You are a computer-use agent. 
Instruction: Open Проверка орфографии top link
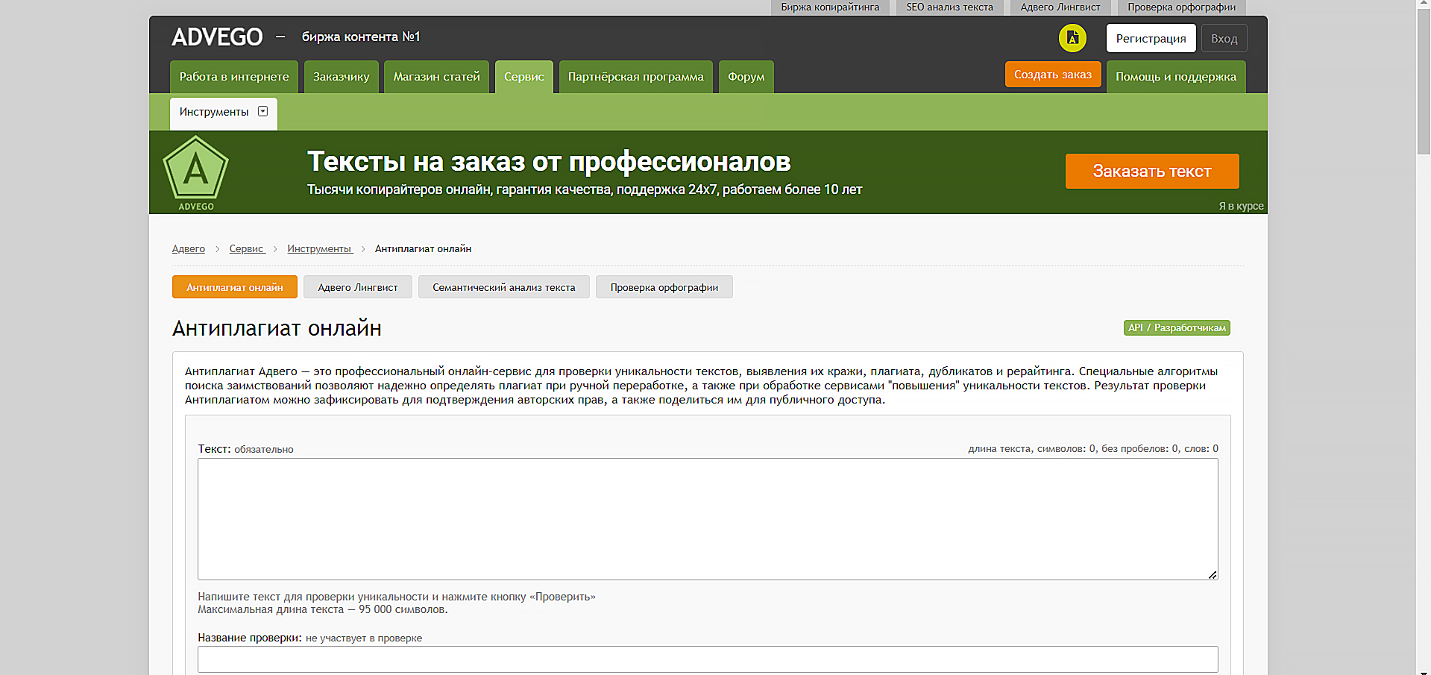(1181, 7)
